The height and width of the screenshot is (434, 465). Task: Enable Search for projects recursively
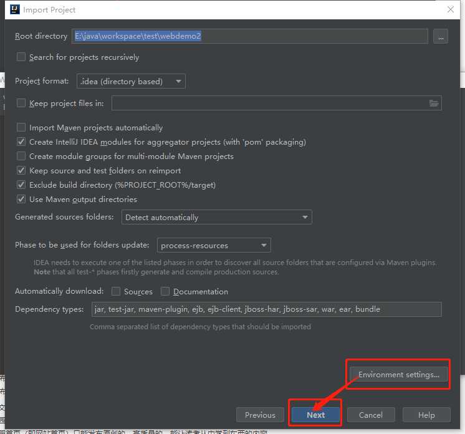coord(21,57)
